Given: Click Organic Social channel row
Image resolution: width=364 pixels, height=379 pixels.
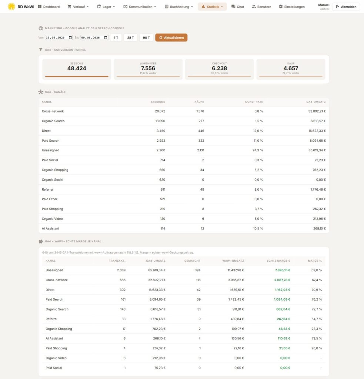Looking at the screenshot, I should 184,180.
